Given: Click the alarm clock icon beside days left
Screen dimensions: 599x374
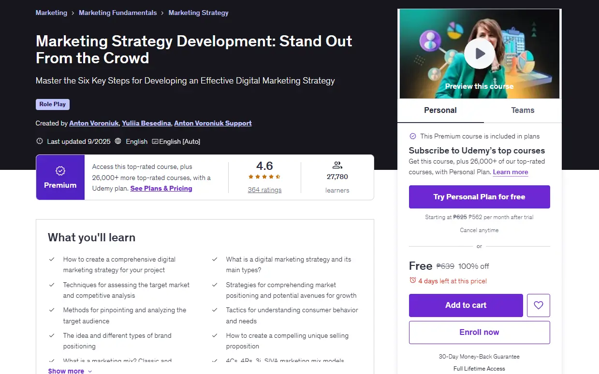Looking at the screenshot, I should [x=413, y=280].
